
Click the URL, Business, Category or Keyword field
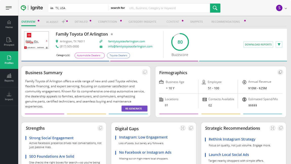pos(169,8)
